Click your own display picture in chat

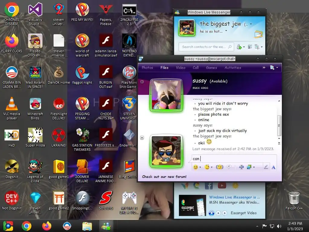click(166, 151)
